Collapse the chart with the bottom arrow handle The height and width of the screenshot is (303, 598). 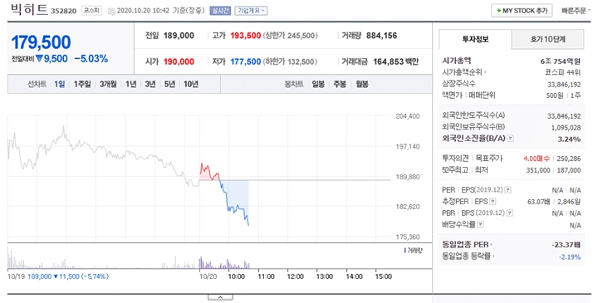click(220, 297)
